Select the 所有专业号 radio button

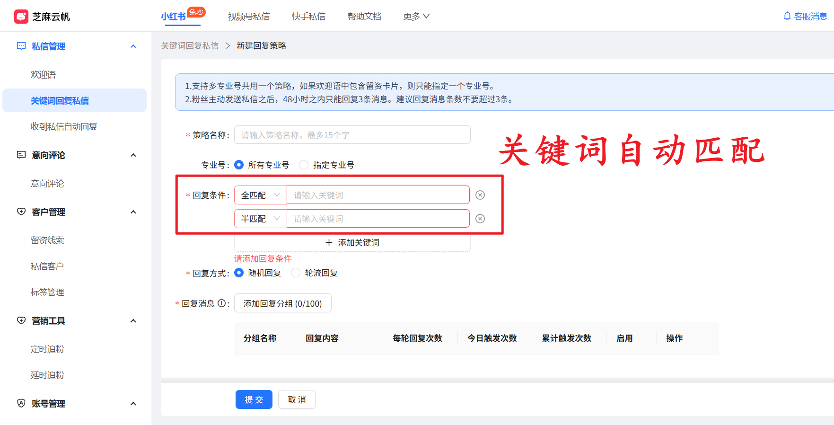tap(239, 165)
